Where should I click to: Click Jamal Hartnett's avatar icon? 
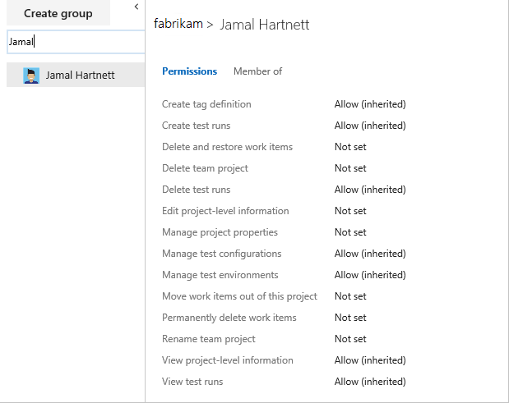(x=31, y=76)
